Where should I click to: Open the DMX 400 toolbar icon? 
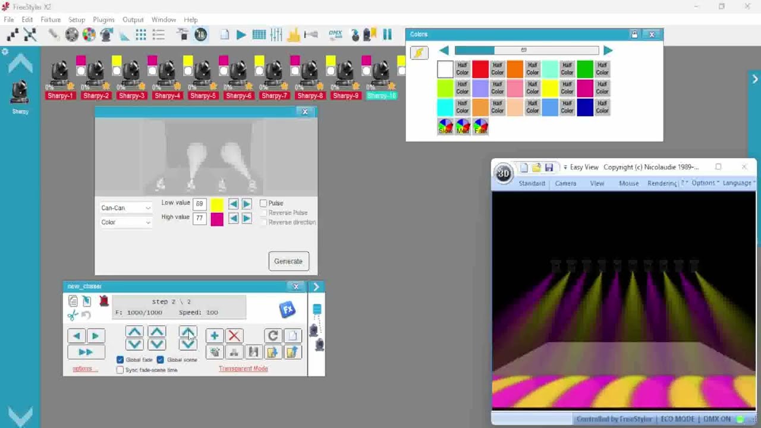point(335,35)
